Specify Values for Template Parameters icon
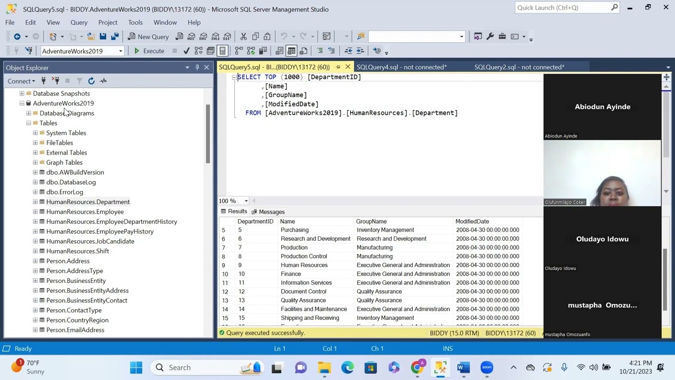The width and height of the screenshot is (675, 380). point(377,51)
